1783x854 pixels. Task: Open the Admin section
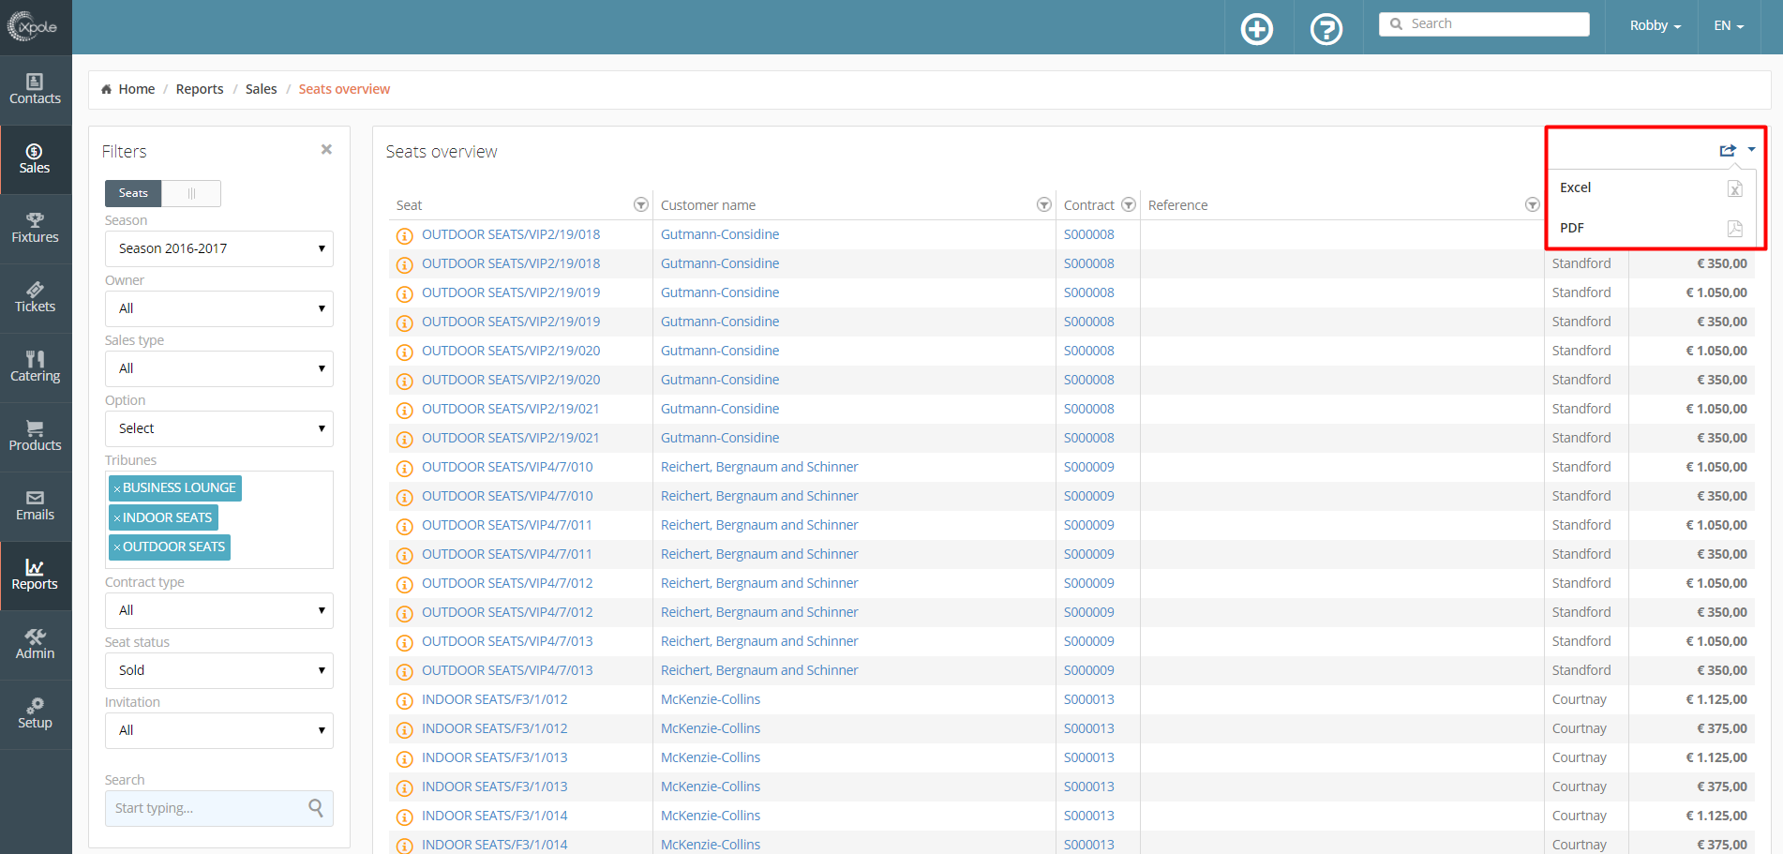(36, 645)
